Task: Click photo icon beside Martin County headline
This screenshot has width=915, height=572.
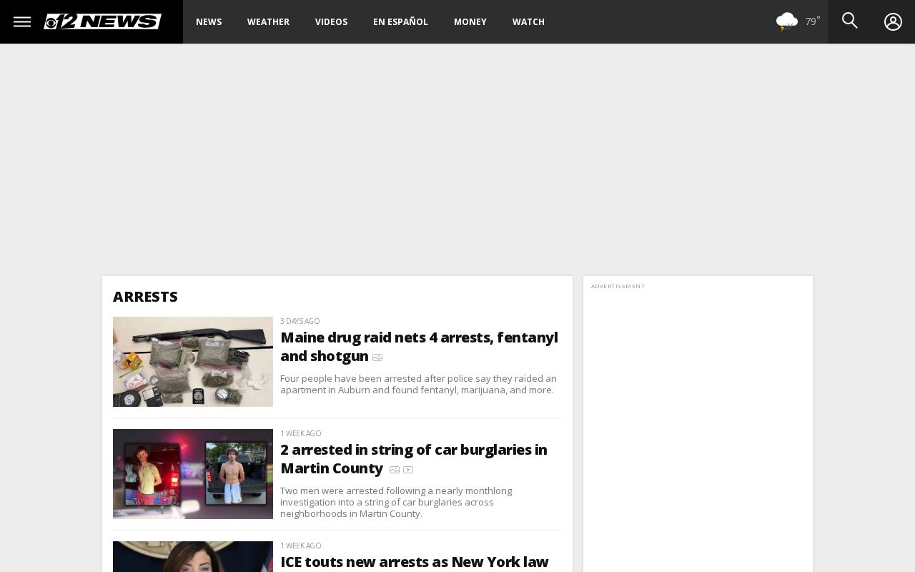Action: coord(395,470)
